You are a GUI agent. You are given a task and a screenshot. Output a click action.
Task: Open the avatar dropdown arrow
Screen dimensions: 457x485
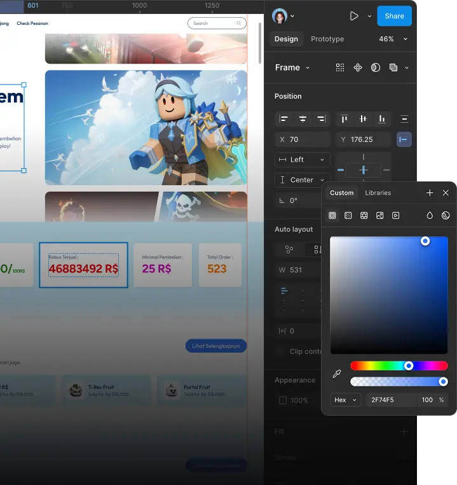292,16
